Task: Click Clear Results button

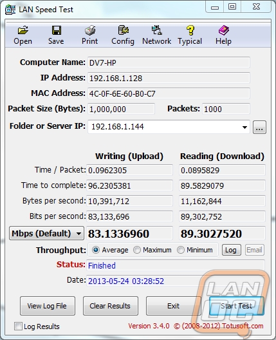Action: point(111,306)
